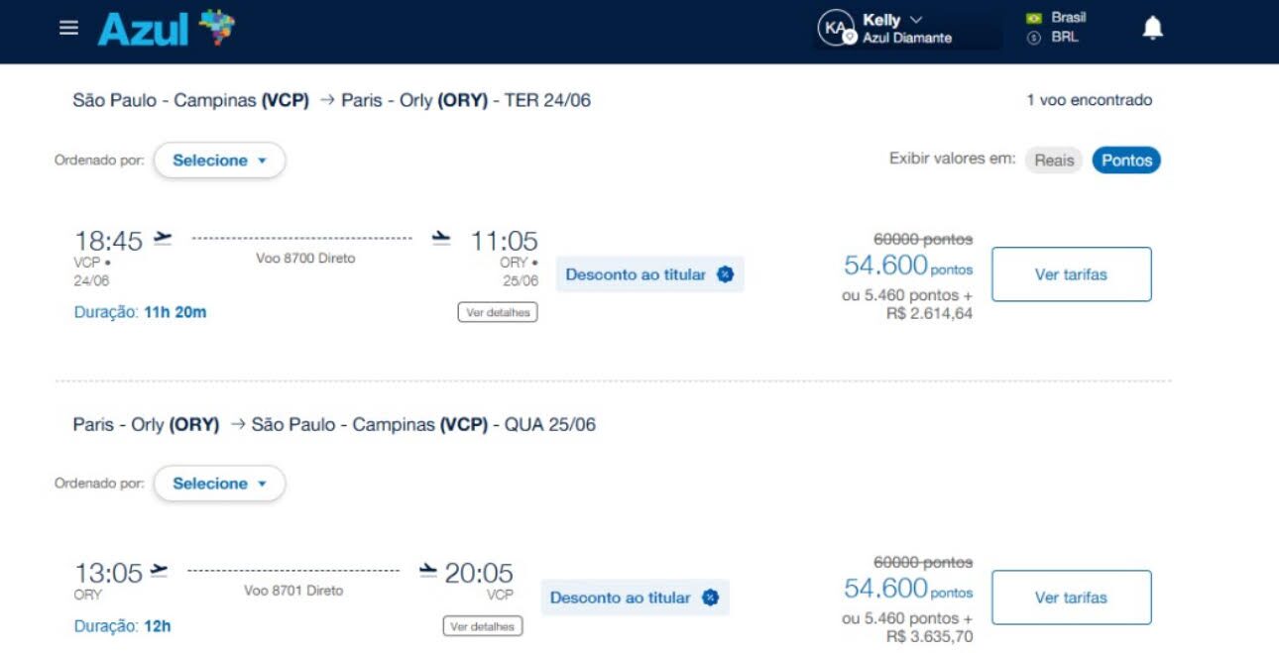Screen dimensions: 1279x653
Task: Click Ver tarifas for flight 8701
Action: (x=1072, y=598)
